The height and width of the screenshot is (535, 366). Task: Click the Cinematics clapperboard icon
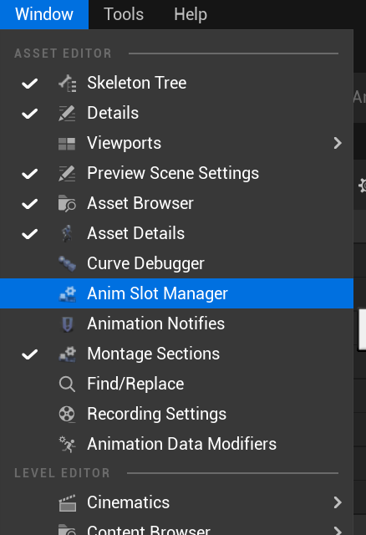(67, 503)
